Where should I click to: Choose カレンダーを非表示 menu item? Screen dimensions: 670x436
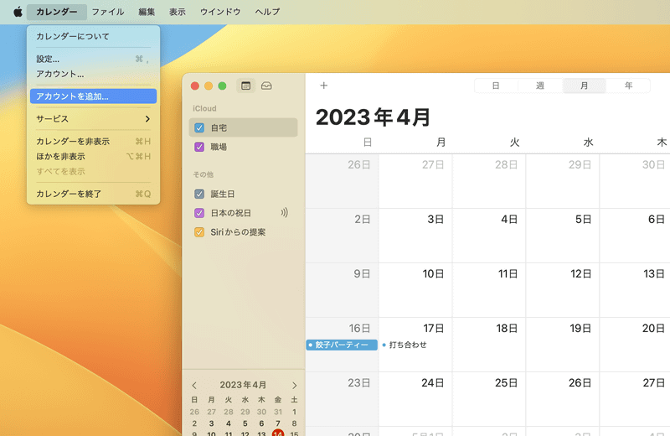[x=93, y=141]
